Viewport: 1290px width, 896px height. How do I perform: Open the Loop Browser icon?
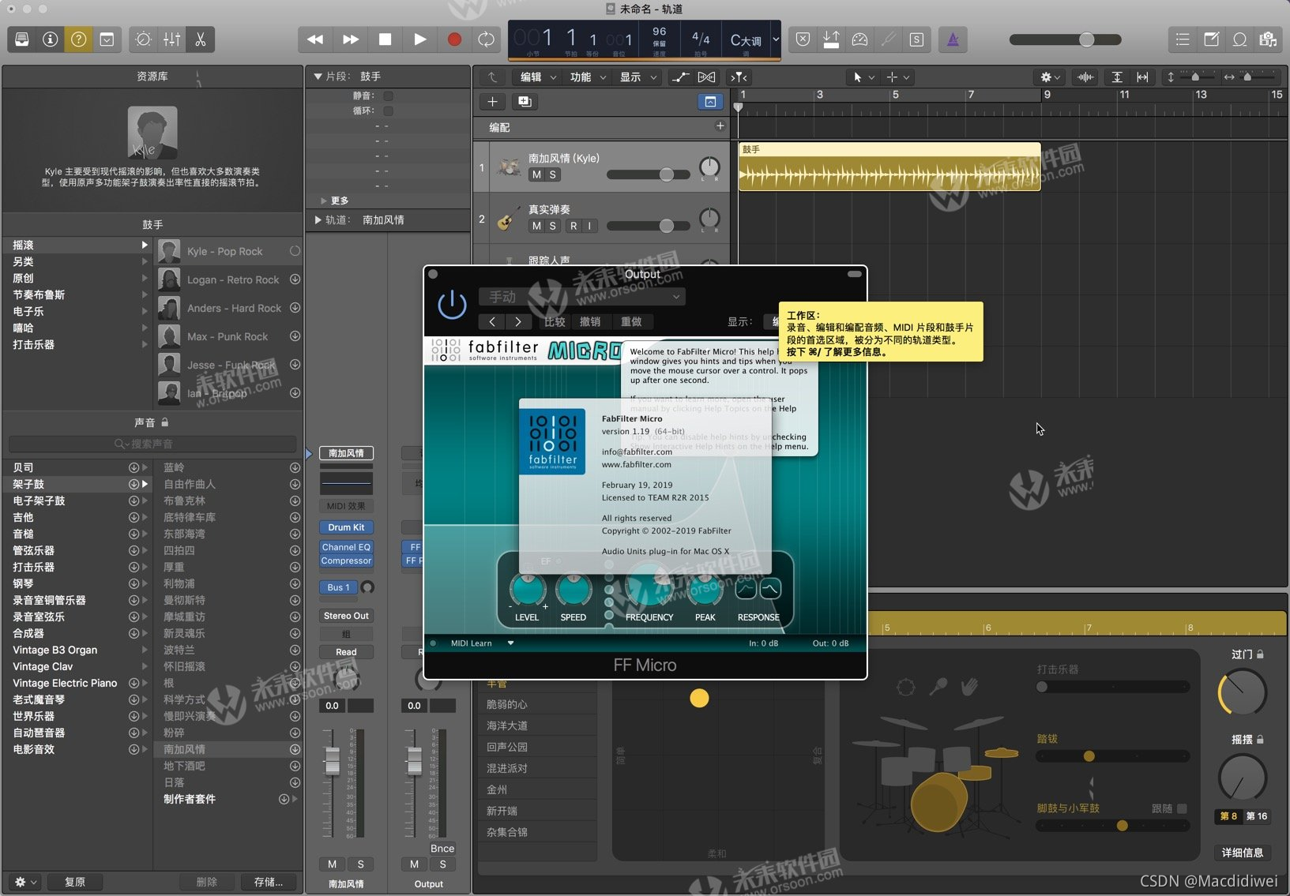click(x=1239, y=39)
